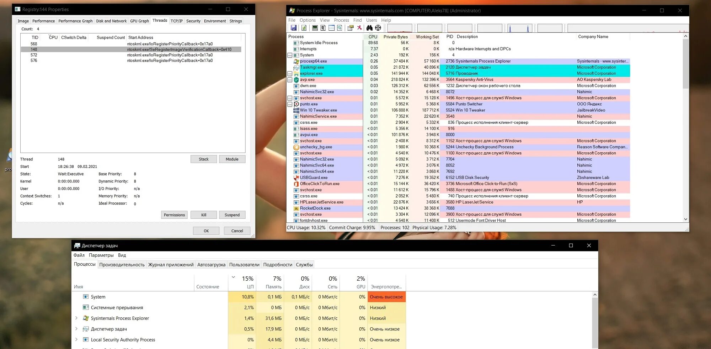Collapse the System node in process tree
This screenshot has width=711, height=349.
[x=290, y=55]
